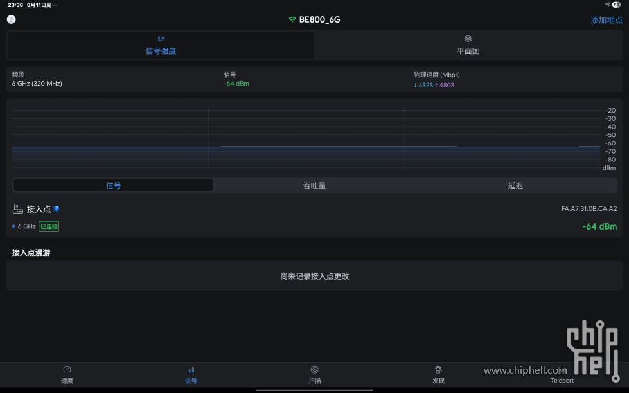Screen dimensions: 629x393
Task: Click the 6 GHz (320 MHz) band value
Action: 37,84
